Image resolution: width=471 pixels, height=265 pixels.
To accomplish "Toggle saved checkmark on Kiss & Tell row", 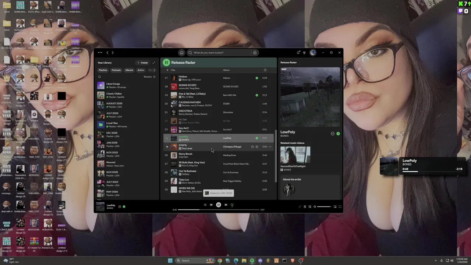I will coord(257,95).
